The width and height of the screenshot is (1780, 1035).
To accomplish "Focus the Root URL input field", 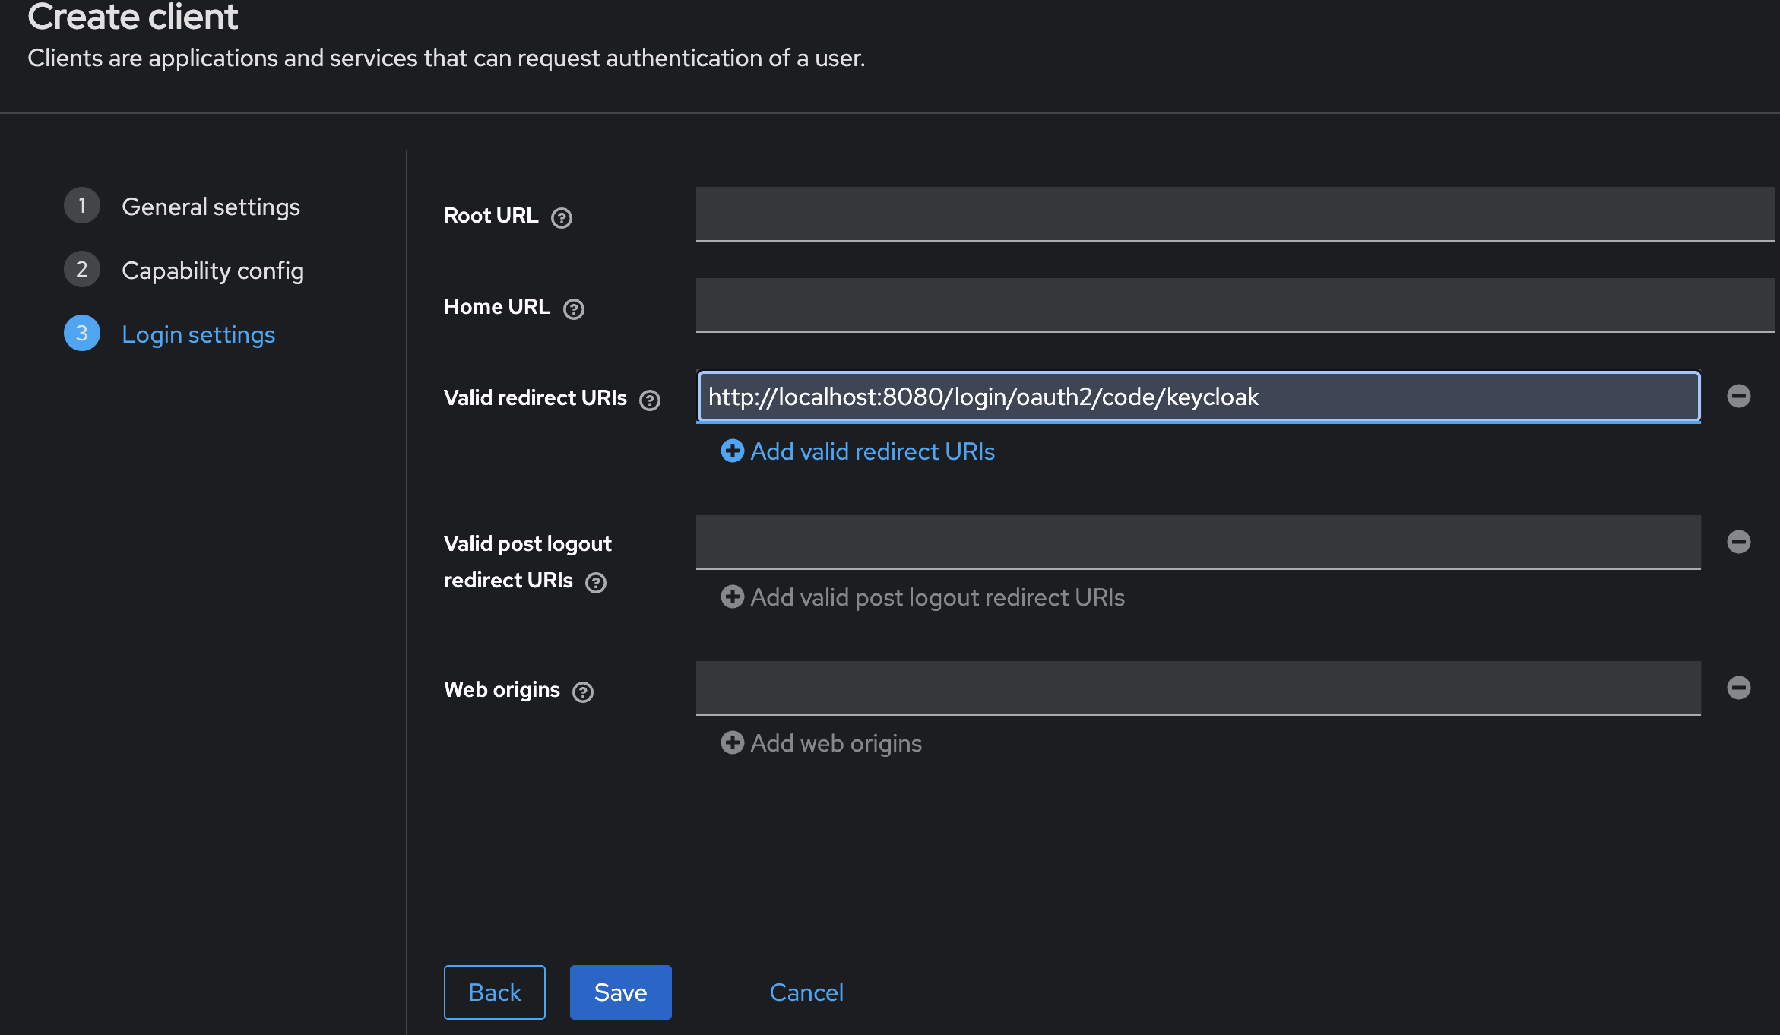I will [x=1234, y=214].
